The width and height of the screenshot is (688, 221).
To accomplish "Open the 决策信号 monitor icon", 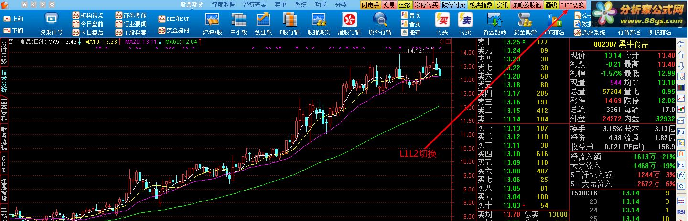I will pos(51,19).
